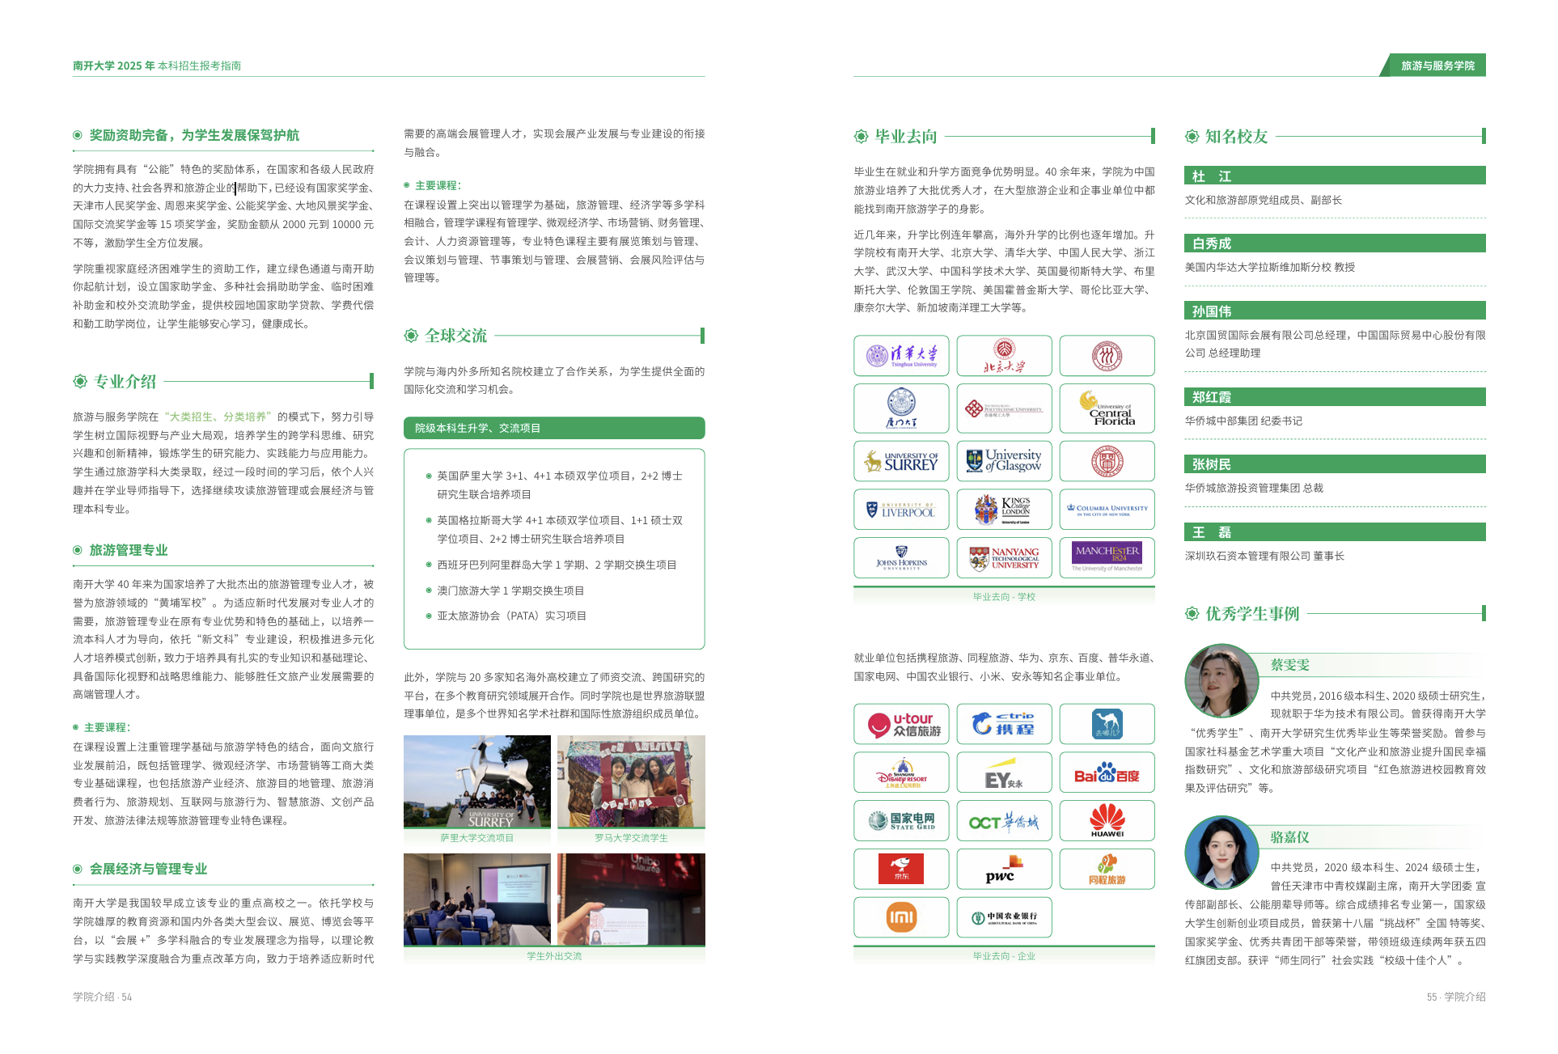Click the Xiaomi MI logo

click(901, 917)
